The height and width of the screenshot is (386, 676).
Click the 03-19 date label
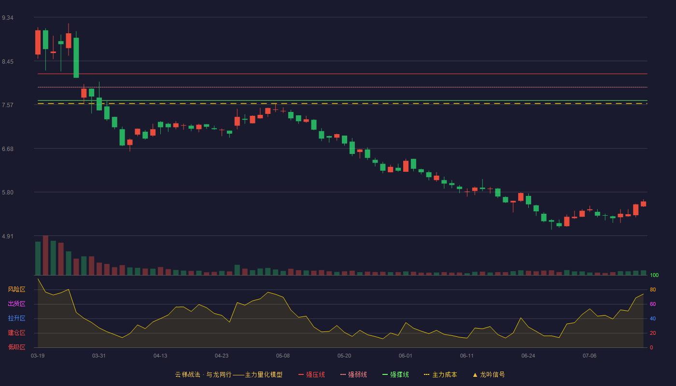(38, 356)
